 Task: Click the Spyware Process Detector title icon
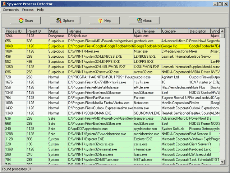tap(4, 4)
